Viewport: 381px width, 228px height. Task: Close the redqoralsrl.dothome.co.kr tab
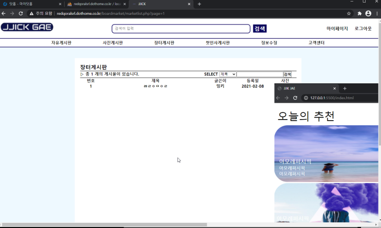(x=125, y=4)
